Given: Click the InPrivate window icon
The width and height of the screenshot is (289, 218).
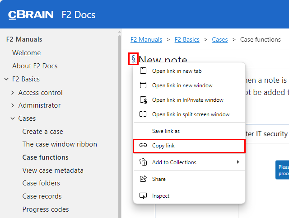Looking at the screenshot, I should 143,100.
